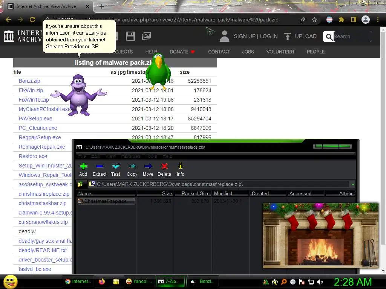Viewport: 386px width, 289px height.
Task: Open Chrome profile avatar
Action: point(366,20)
